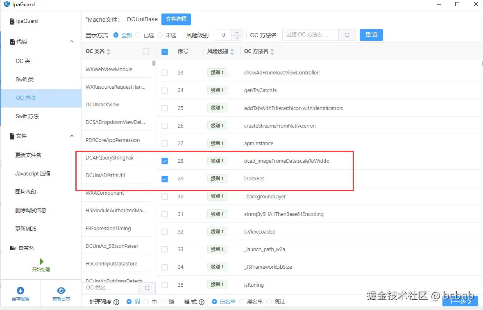Set processing strength to 强
This screenshot has width=483, height=310.
pos(163,302)
